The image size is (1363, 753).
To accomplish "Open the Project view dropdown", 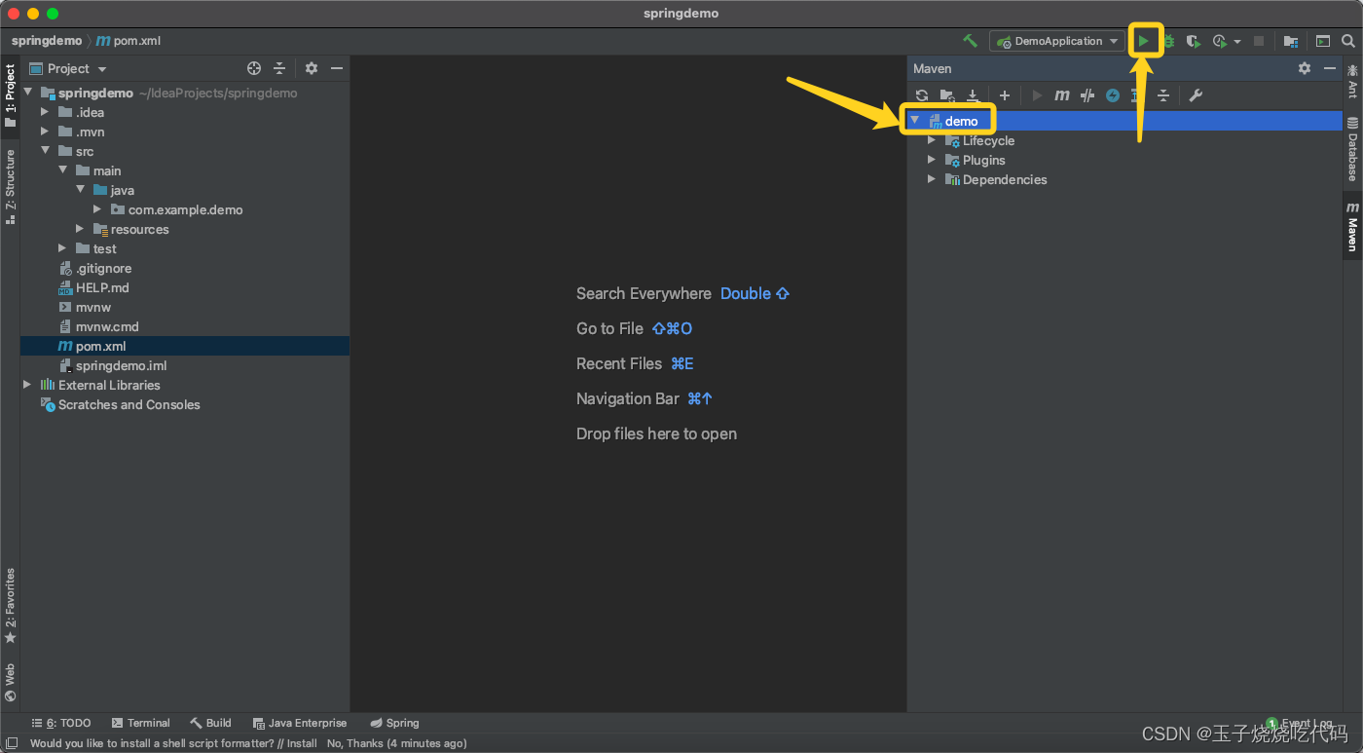I will (68, 68).
